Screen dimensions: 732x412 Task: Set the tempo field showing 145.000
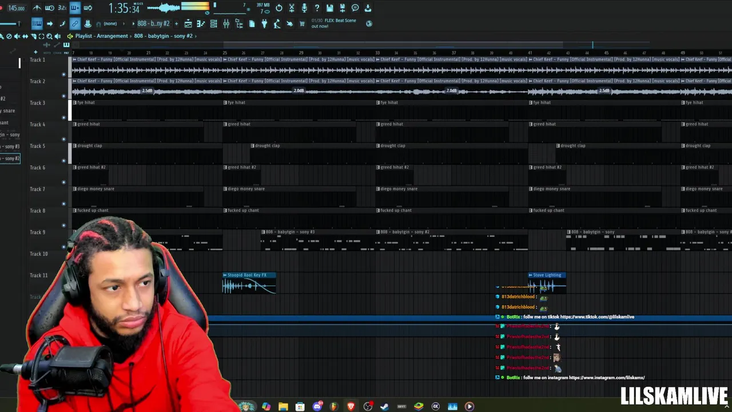[x=16, y=8]
